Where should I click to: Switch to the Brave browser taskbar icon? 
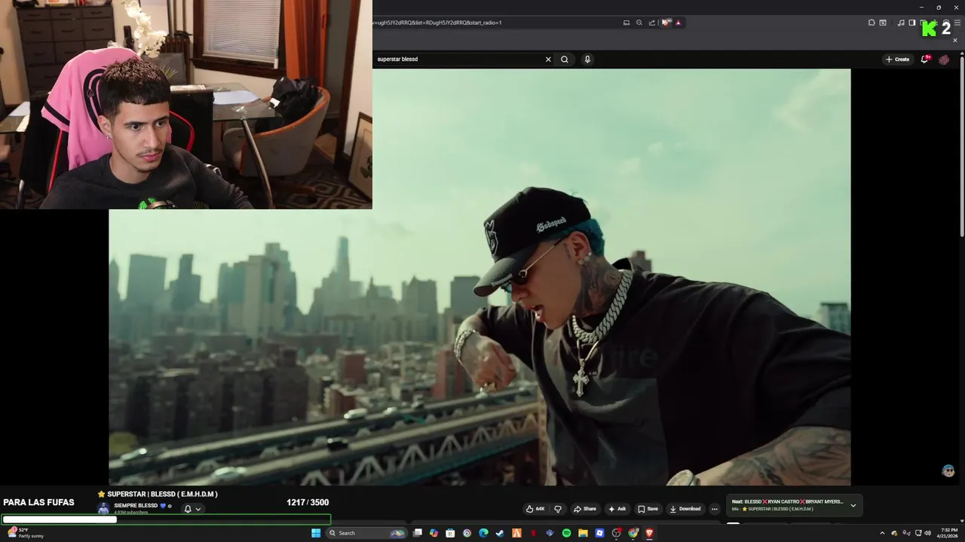click(649, 533)
